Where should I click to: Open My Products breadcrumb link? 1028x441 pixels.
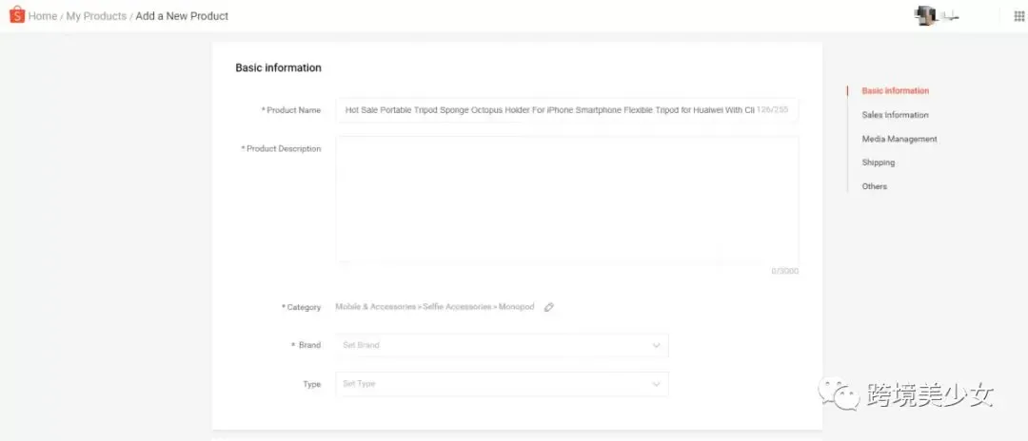(96, 16)
